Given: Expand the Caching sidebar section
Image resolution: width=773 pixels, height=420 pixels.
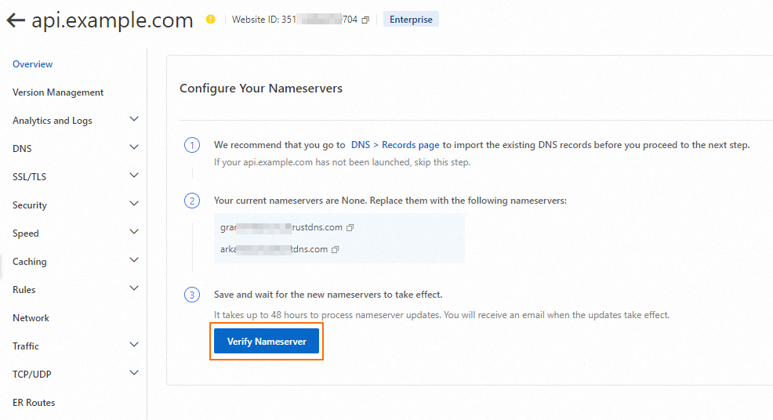Looking at the screenshot, I should tap(134, 261).
